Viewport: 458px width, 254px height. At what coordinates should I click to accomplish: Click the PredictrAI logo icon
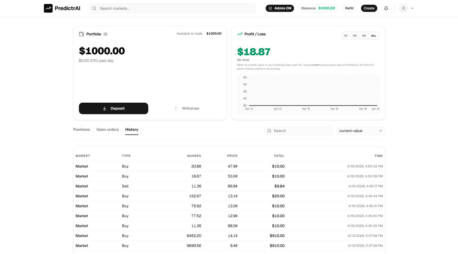[x=48, y=8]
